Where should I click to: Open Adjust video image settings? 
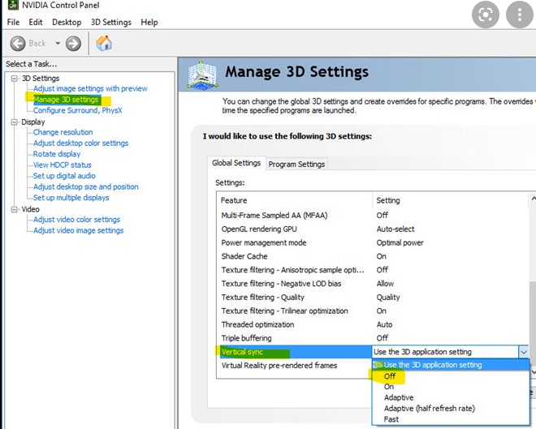click(78, 230)
